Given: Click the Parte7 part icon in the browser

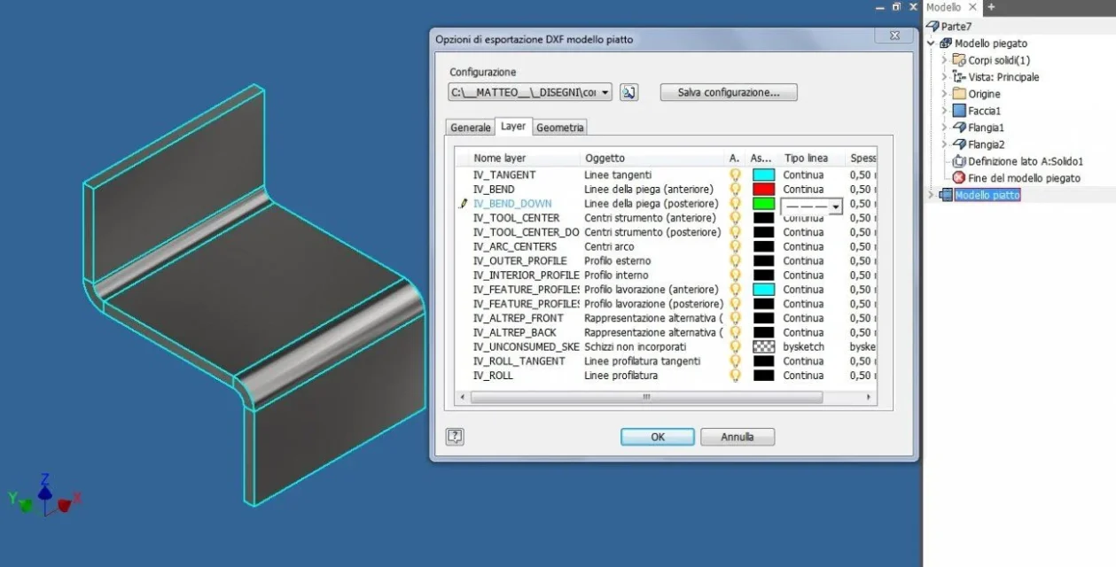Looking at the screenshot, I should pyautogui.click(x=933, y=27).
